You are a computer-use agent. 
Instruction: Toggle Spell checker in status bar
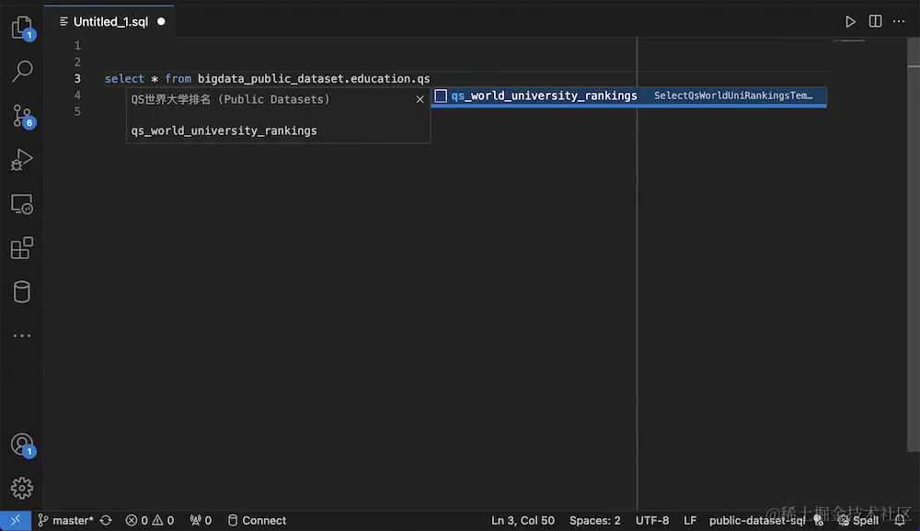(858, 521)
